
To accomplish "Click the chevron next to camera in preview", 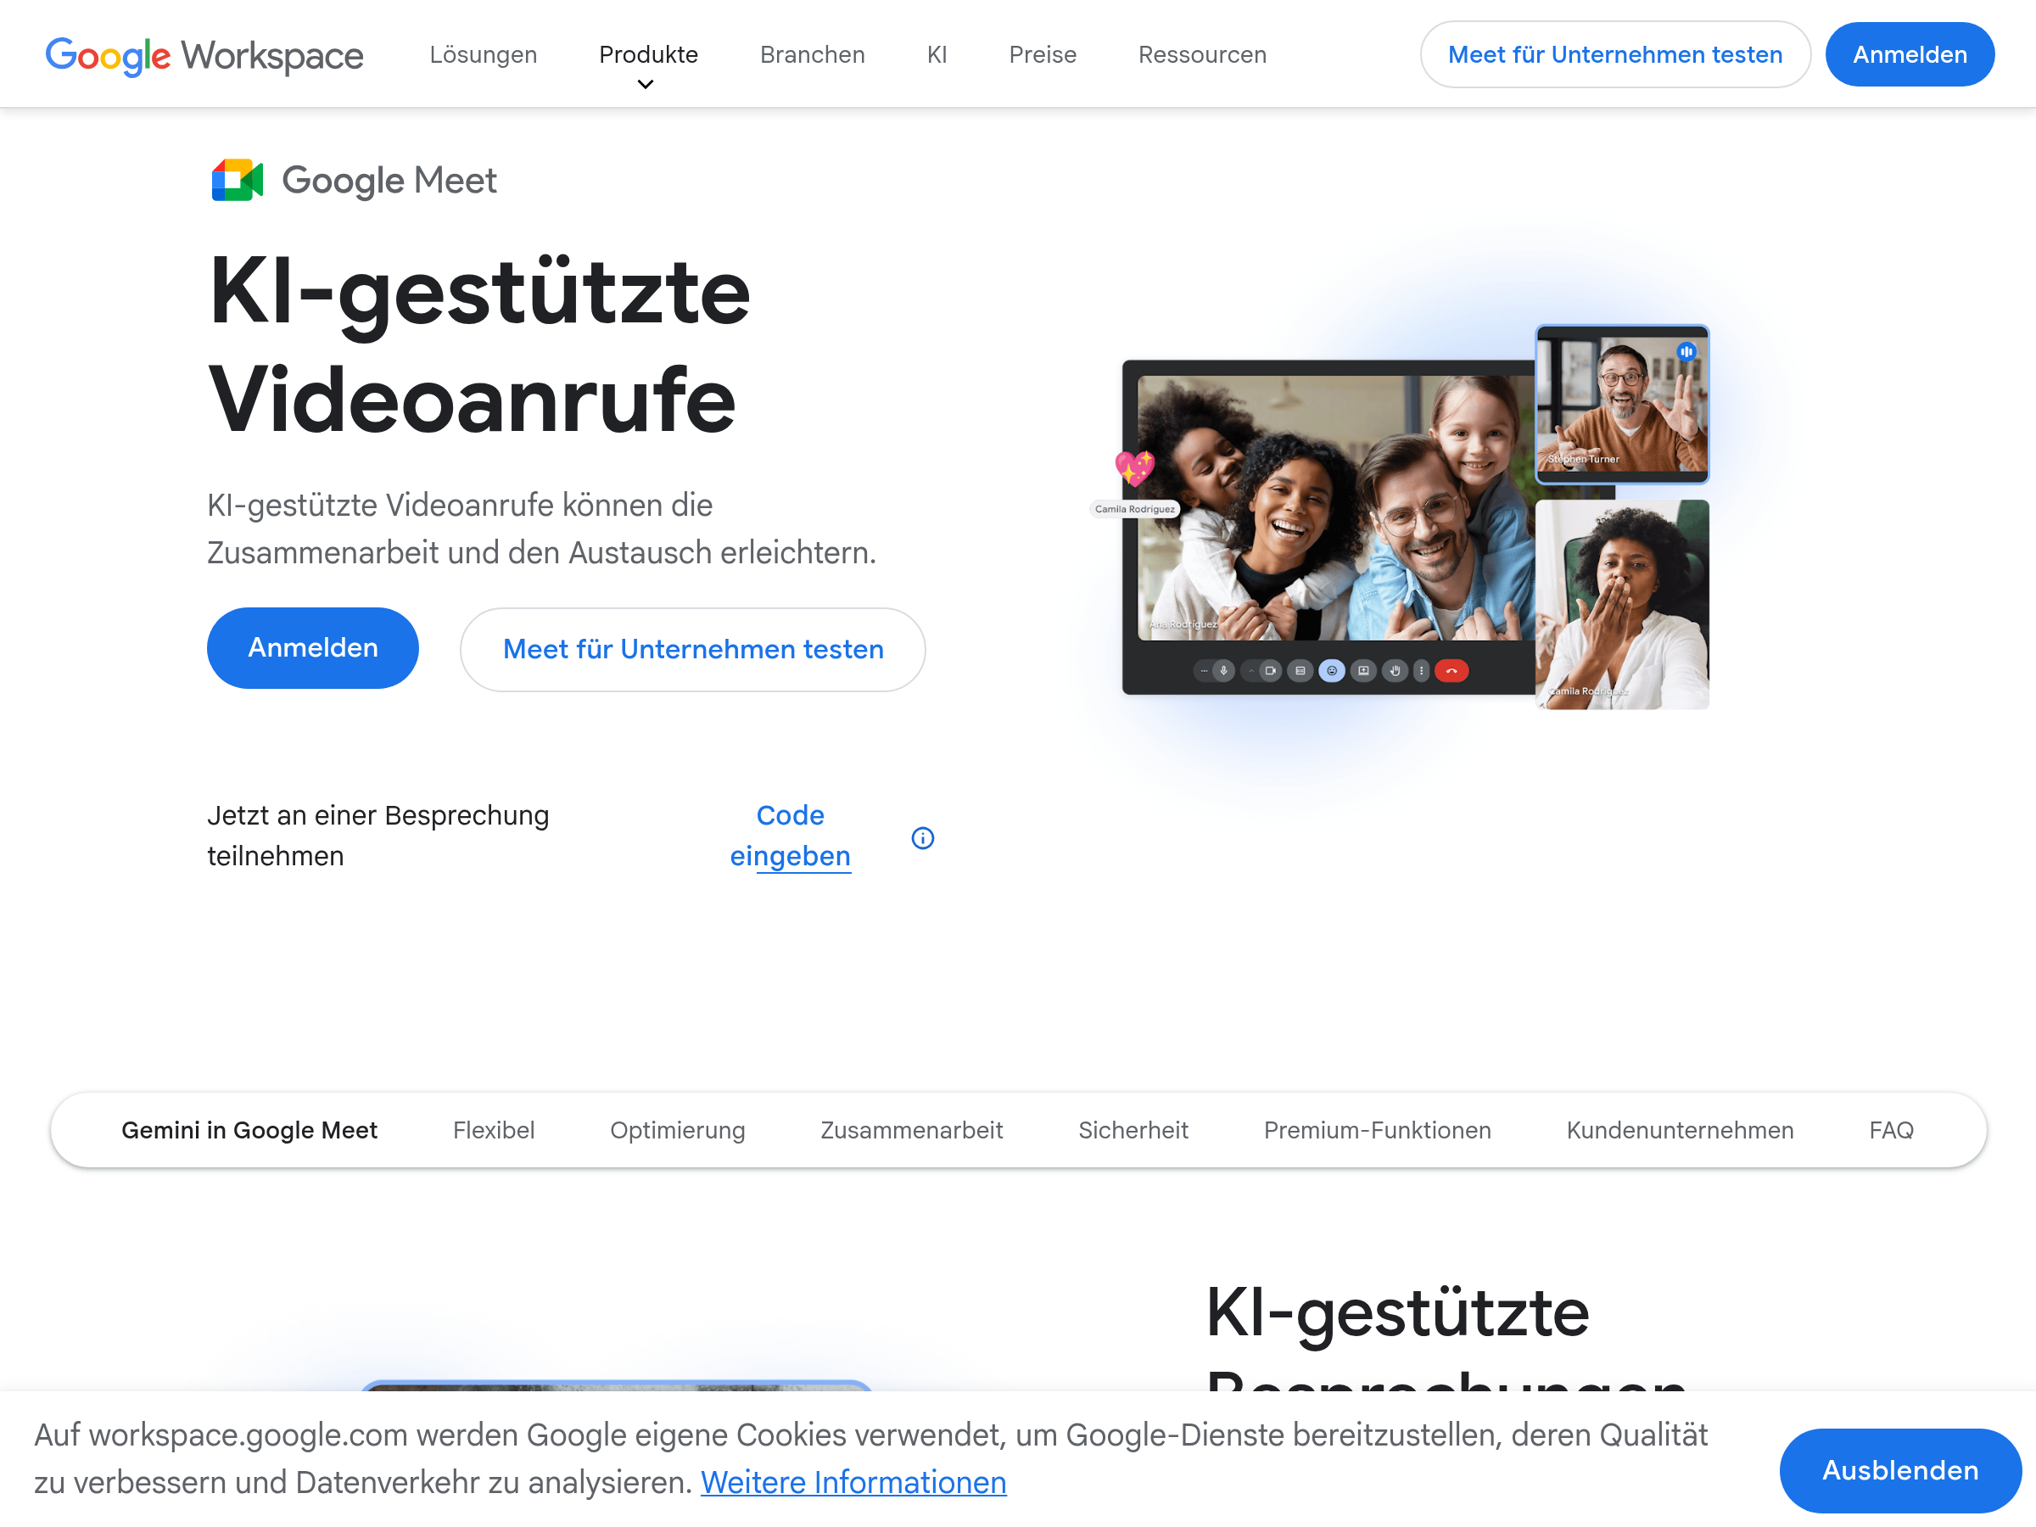I will tap(1252, 671).
